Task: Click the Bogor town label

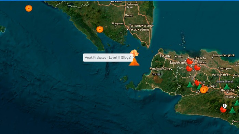Action: pyautogui.click(x=192, y=77)
